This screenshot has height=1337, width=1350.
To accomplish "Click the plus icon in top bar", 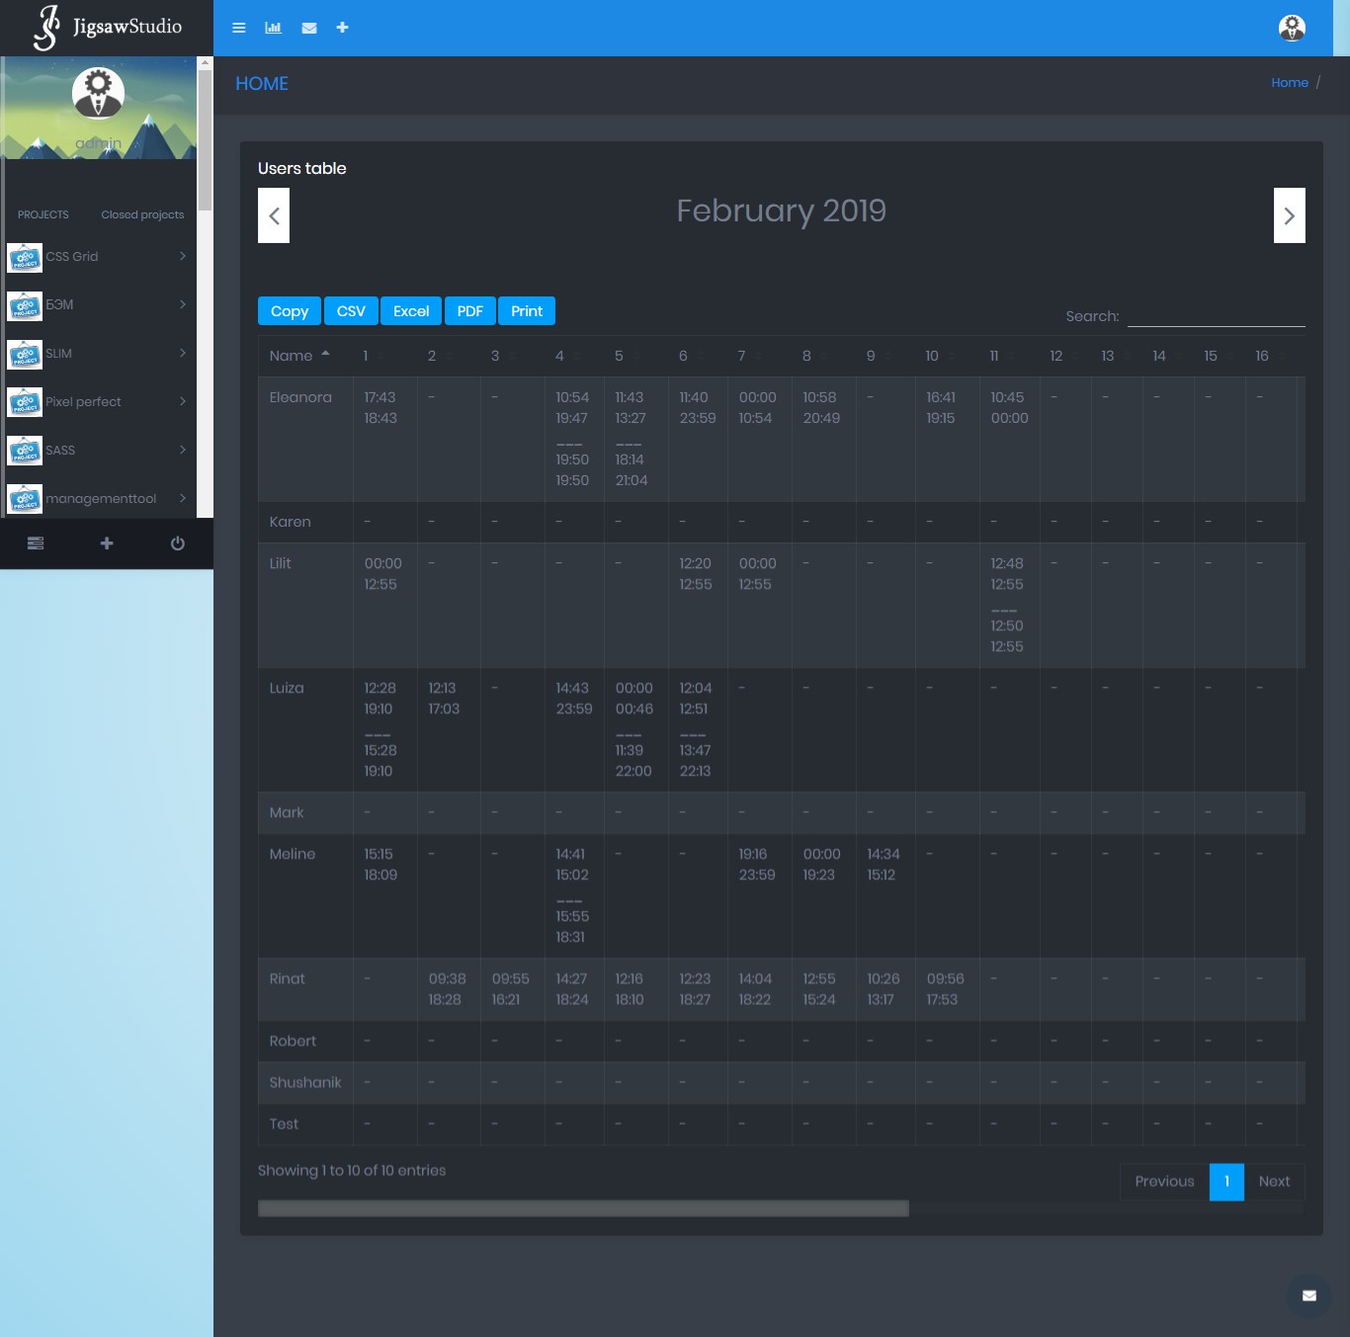I will tap(342, 28).
